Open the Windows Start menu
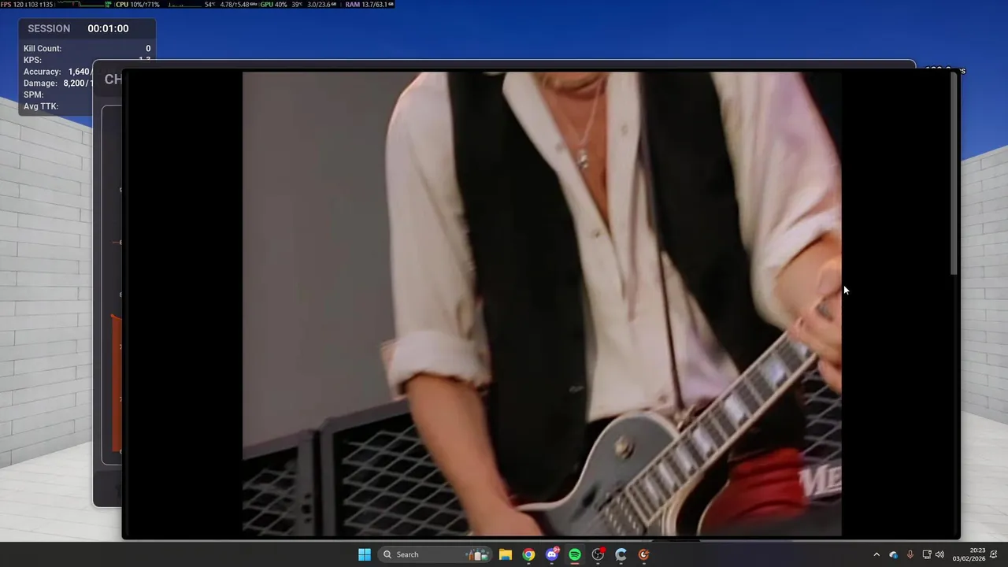 [x=365, y=554]
